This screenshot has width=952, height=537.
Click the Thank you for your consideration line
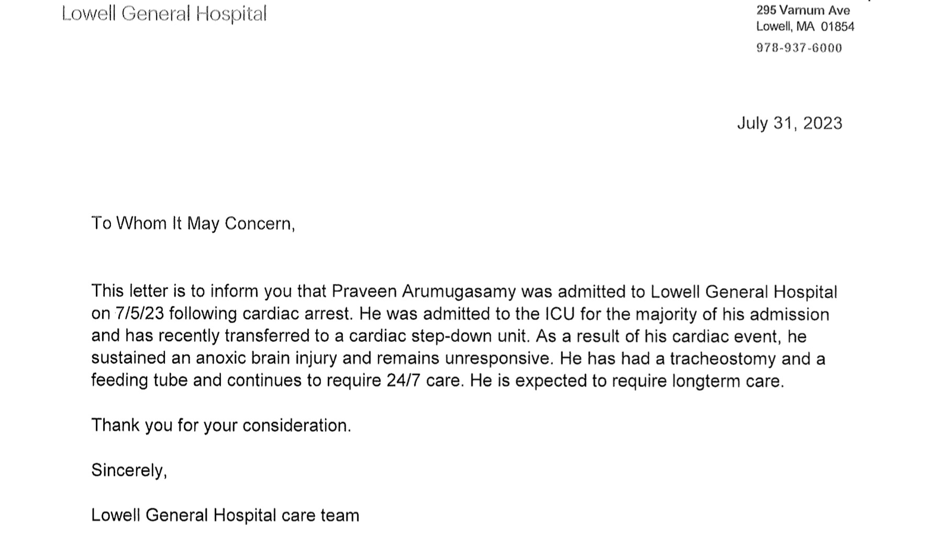coord(221,425)
